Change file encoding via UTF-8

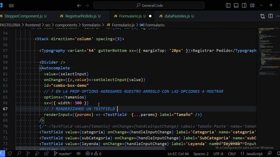click(218, 154)
